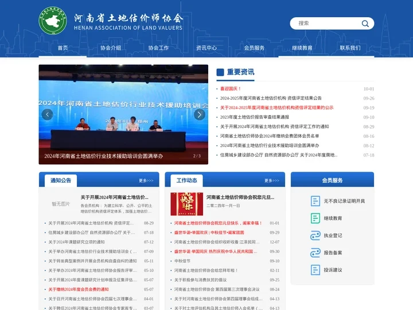413x310 pixels.
Task: Advance to next carousel slide arrow
Action: pyautogui.click(x=200, y=114)
